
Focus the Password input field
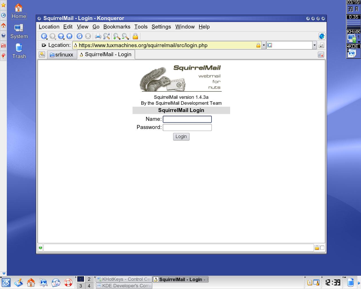tap(187, 127)
